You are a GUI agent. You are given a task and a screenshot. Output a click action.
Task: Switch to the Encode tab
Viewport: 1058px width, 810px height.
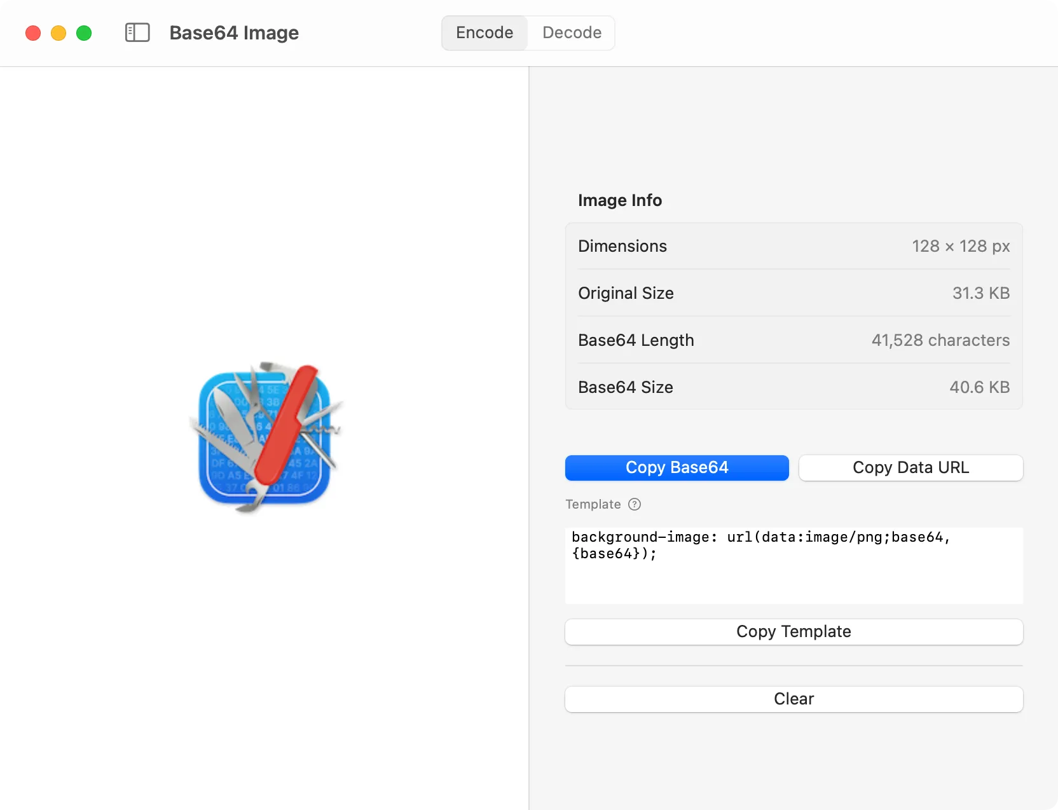tap(484, 32)
